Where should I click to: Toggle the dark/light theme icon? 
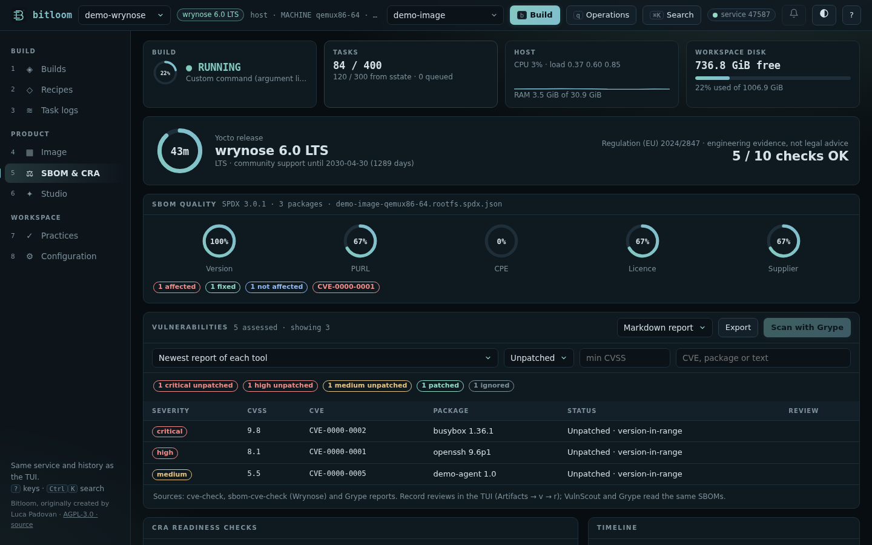tap(824, 15)
